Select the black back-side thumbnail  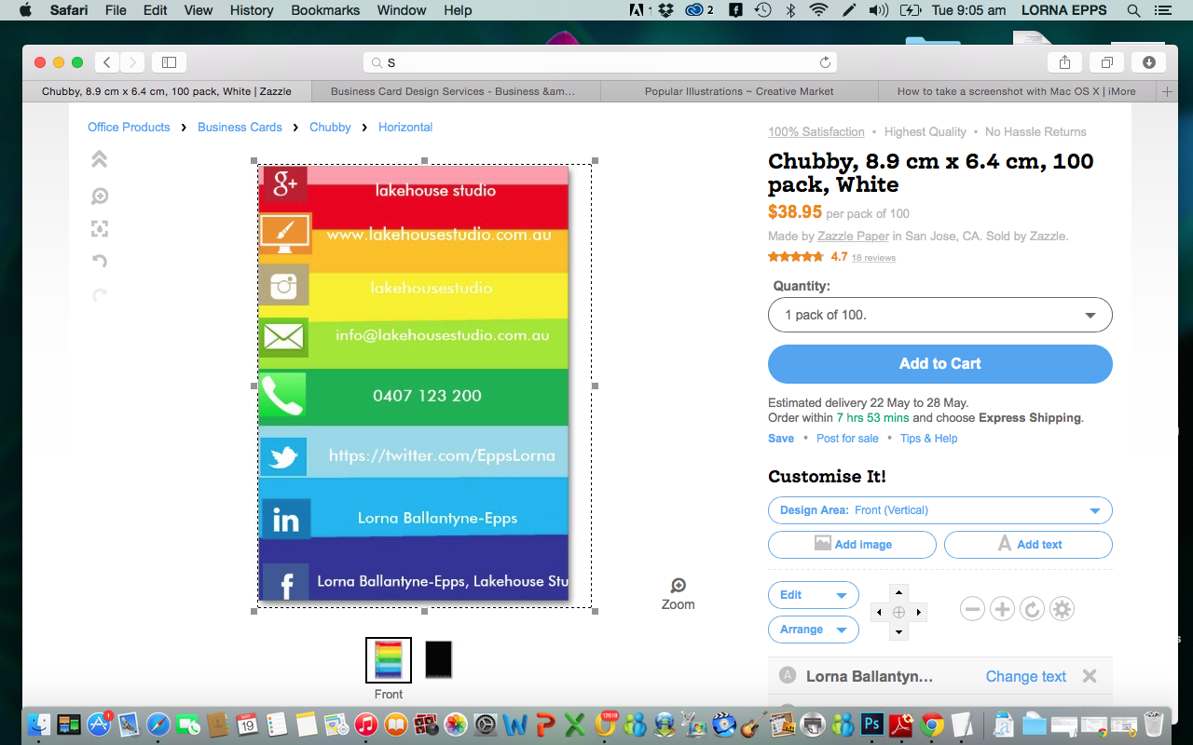pos(438,659)
